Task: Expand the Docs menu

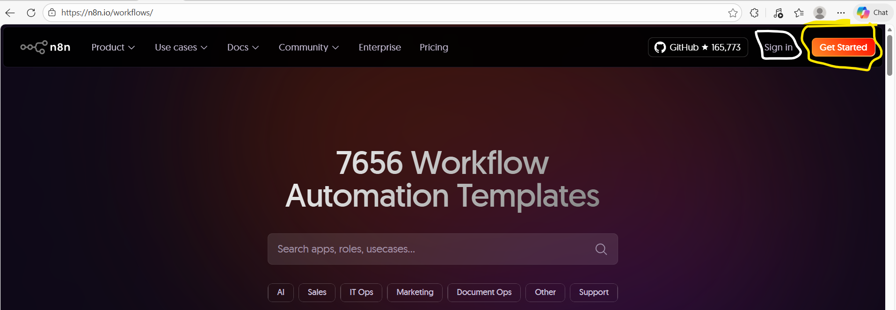Action: point(243,47)
